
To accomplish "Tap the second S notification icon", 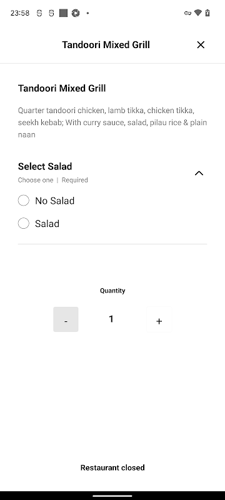I will coord(51,13).
